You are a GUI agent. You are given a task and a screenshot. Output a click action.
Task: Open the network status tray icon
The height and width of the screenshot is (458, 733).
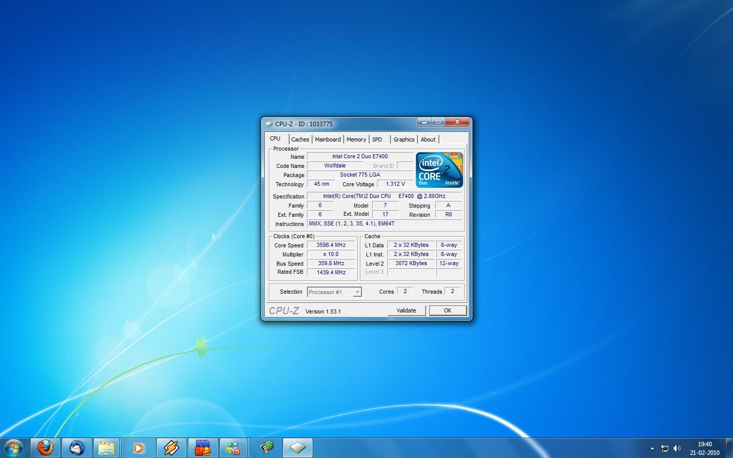665,448
